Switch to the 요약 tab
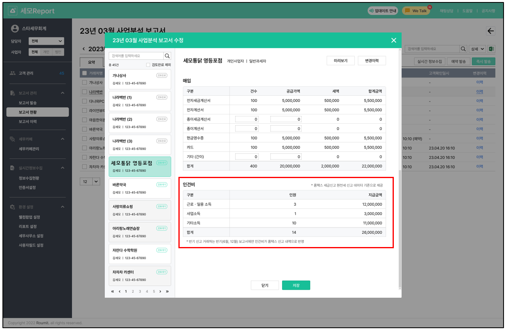This screenshot has width=506, height=331. point(91,62)
